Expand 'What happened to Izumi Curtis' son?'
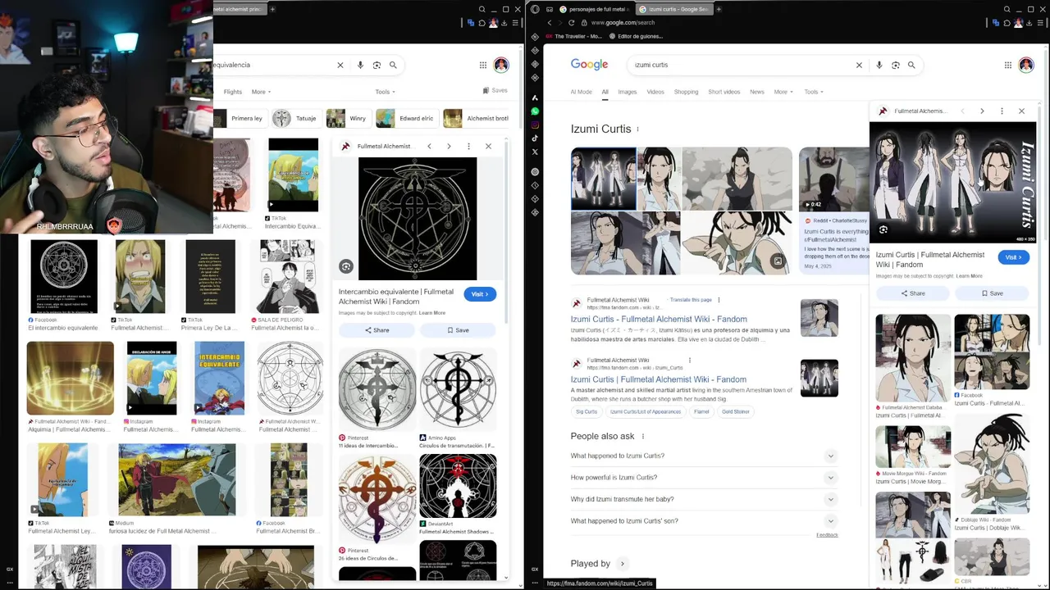 [703, 521]
